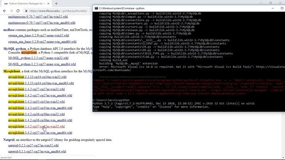Click the Python 3.7.2 version line
285x160 pixels.
pyautogui.click(x=173, y=104)
